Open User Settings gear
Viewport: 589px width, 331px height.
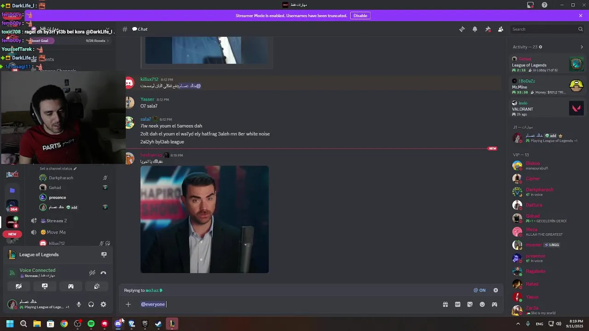pos(104,304)
